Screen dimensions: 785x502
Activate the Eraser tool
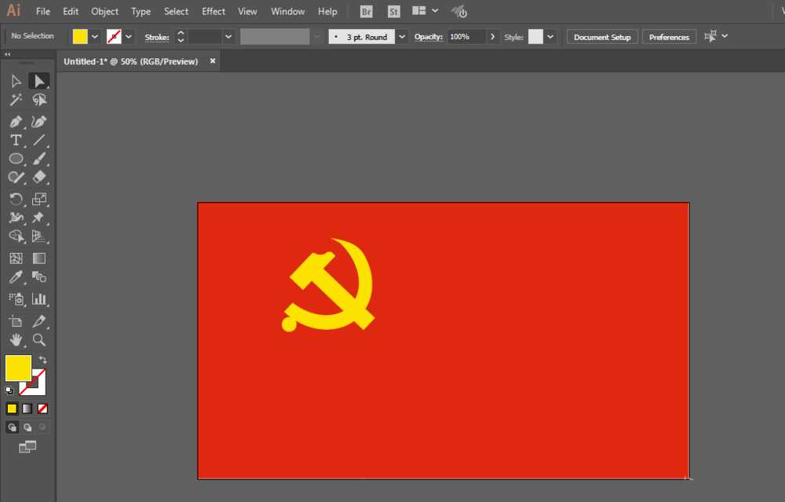[x=39, y=178]
